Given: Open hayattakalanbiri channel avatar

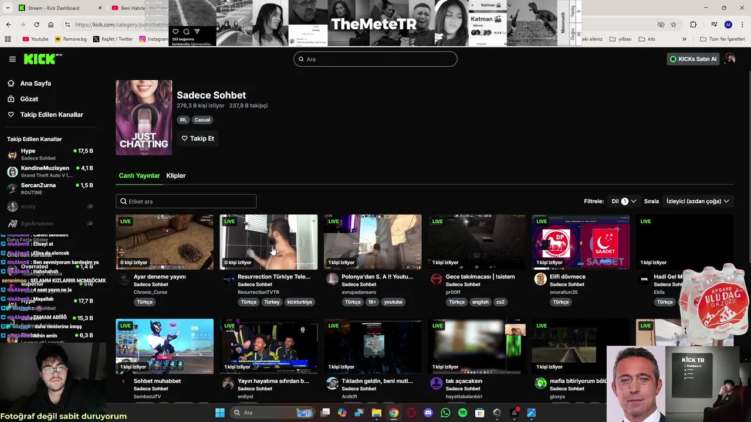Looking at the screenshot, I should pyautogui.click(x=436, y=383).
